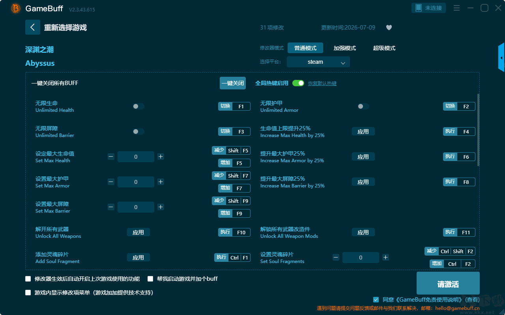Viewport: 505px width, 315px height.
Task: Decrease Set Max Armor value with minus
Action: point(111,182)
